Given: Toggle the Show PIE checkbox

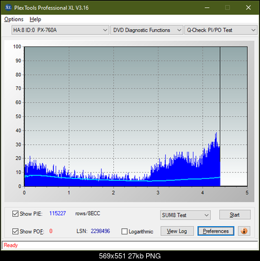Looking at the screenshot, I should 16,214.
